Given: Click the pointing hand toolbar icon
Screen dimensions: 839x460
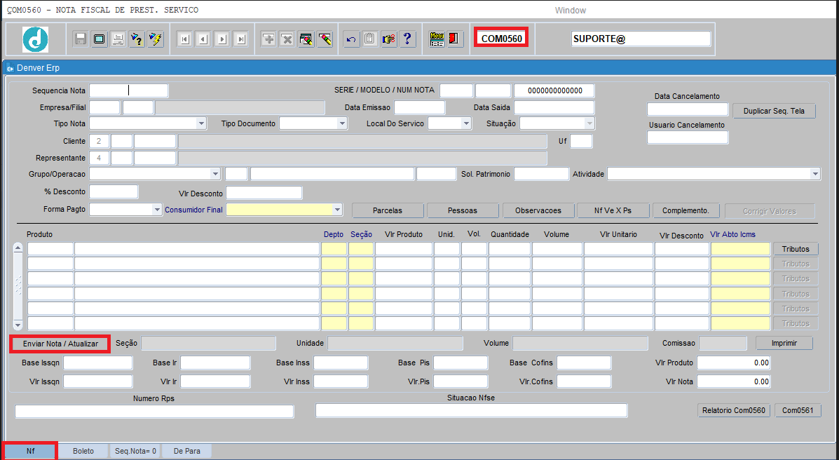Looking at the screenshot, I should [x=389, y=39].
